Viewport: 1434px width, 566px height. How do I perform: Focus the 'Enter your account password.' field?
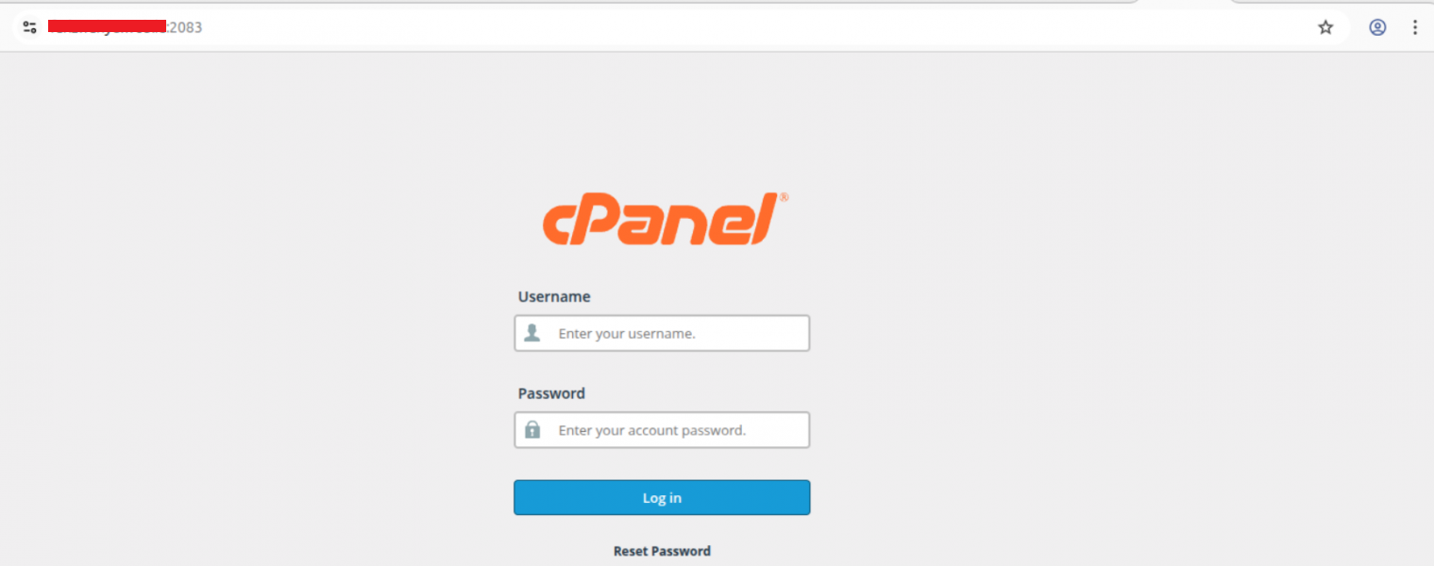(x=662, y=430)
